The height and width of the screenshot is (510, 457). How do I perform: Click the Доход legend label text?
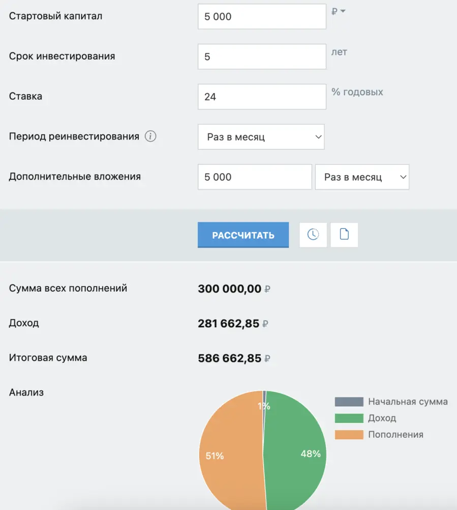382,418
